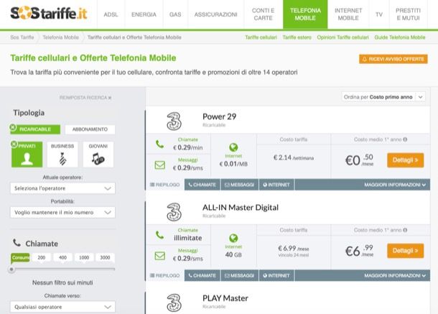Click the 3 operator logo for Power 29
The width and height of the screenshot is (438, 314).
[x=174, y=121]
